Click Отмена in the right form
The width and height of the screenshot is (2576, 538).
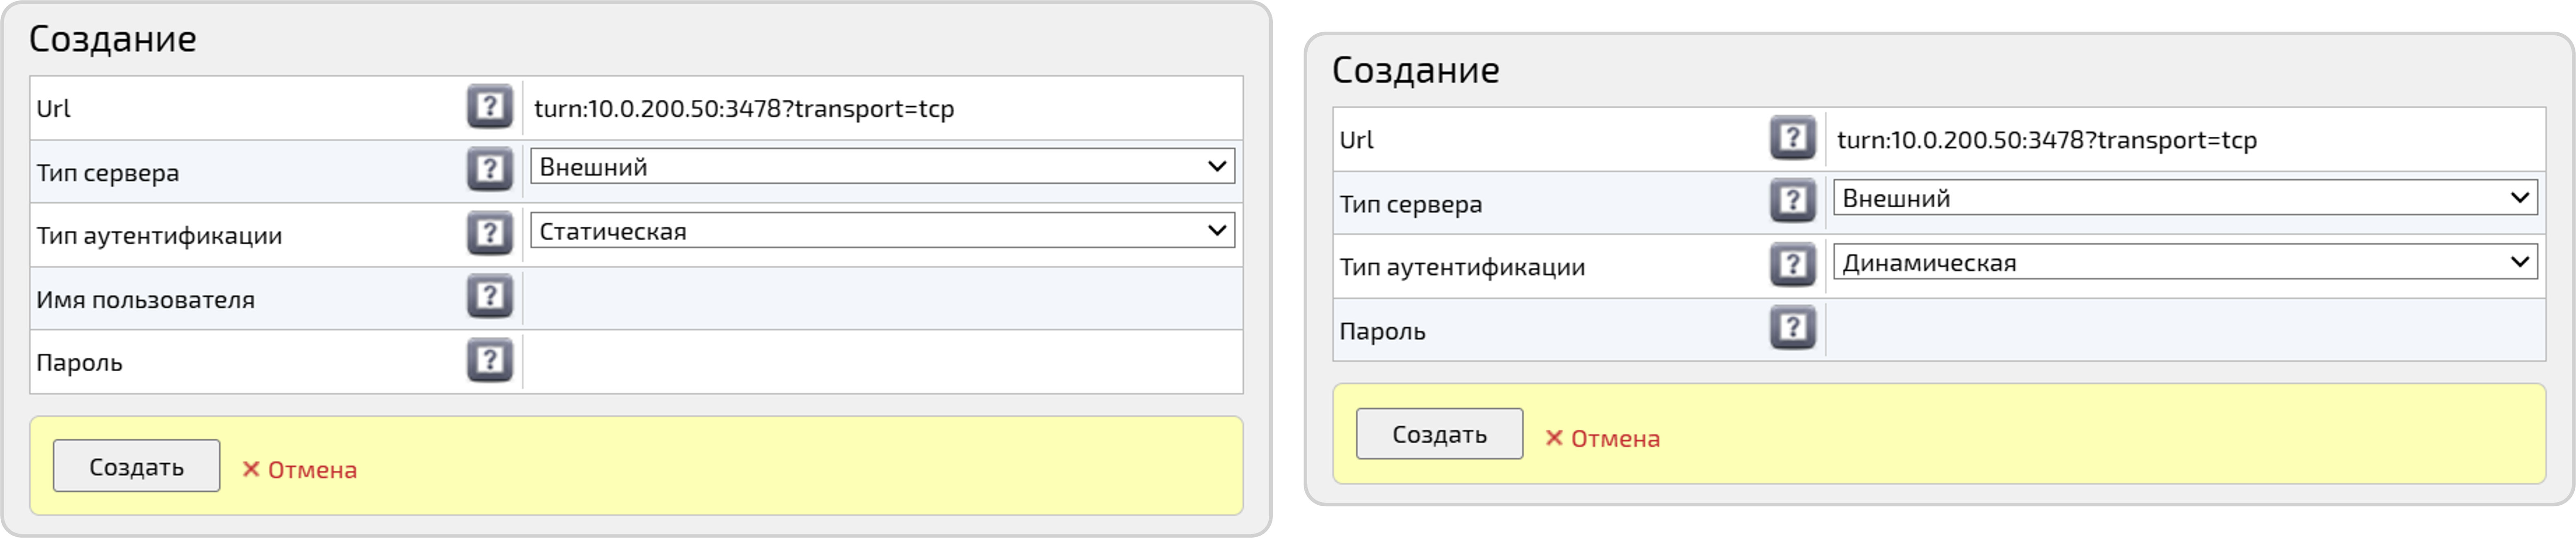tap(1616, 437)
